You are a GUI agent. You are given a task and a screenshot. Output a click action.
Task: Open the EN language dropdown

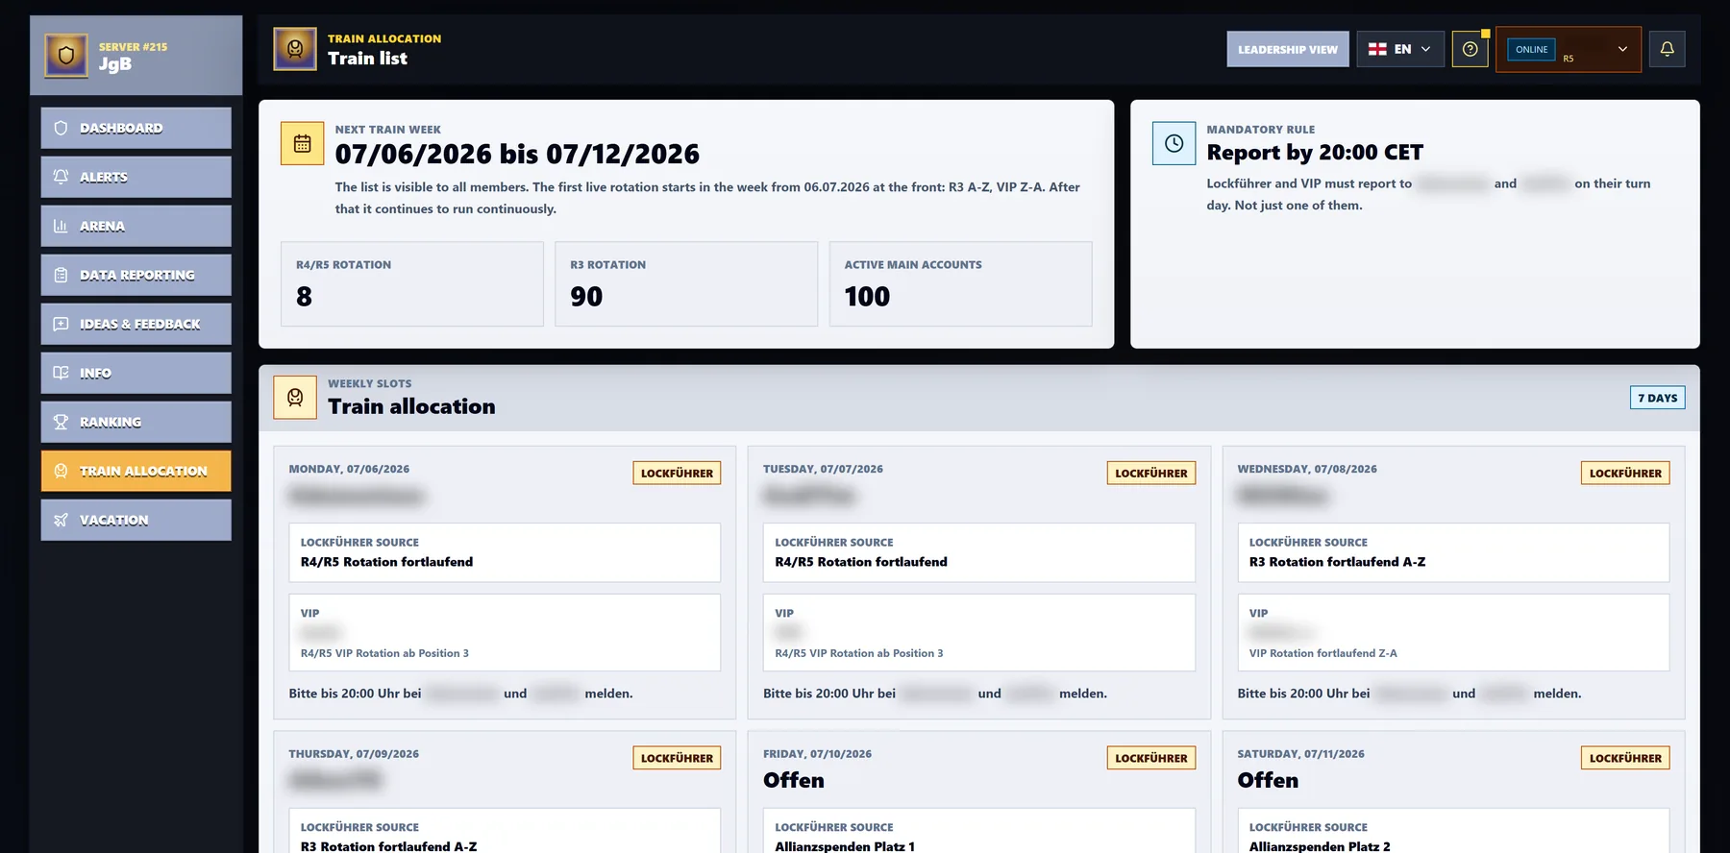[x=1400, y=49]
